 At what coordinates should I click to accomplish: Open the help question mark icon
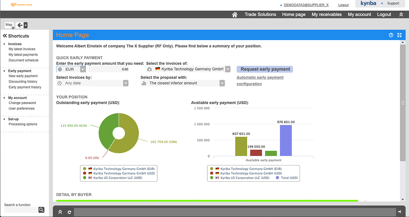click(391, 35)
